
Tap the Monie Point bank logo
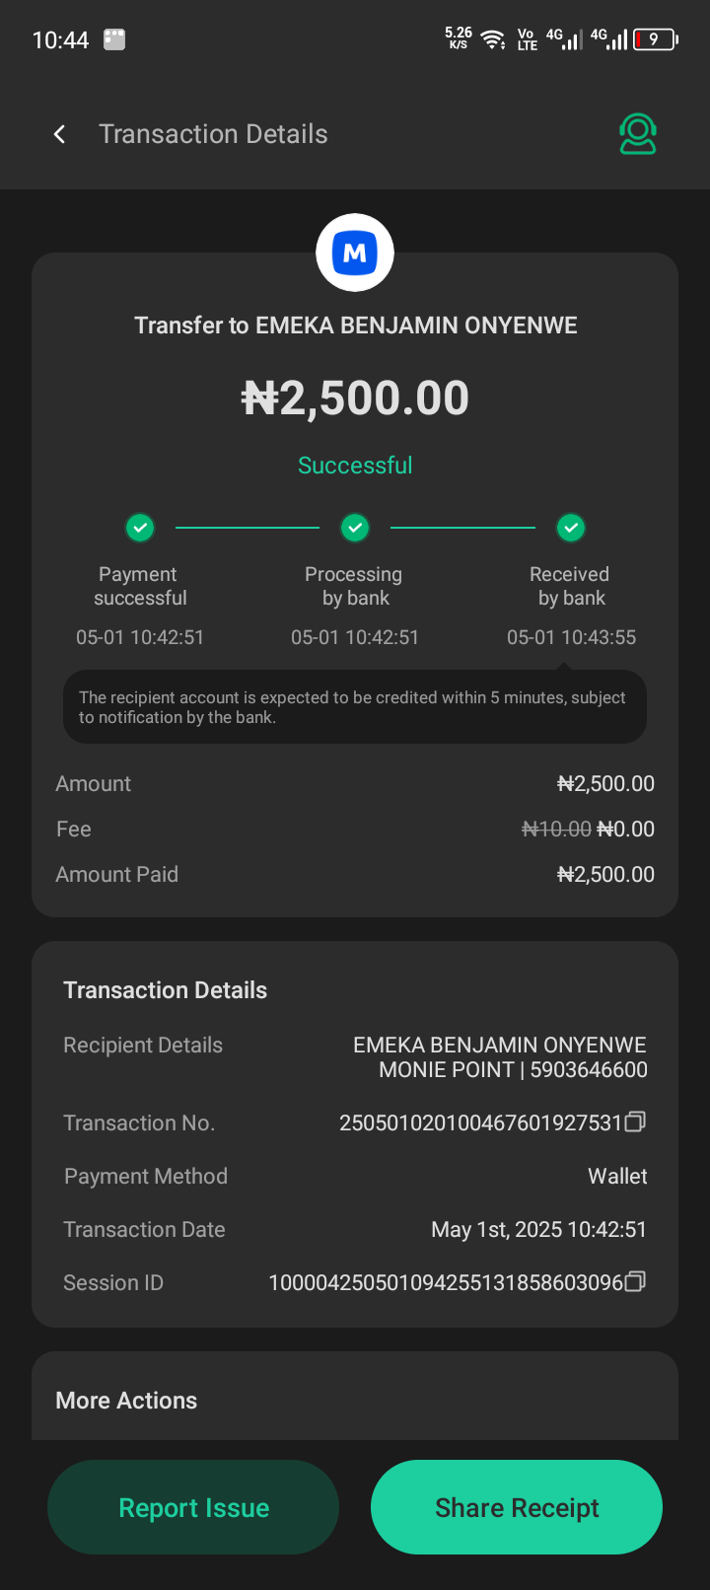(355, 253)
